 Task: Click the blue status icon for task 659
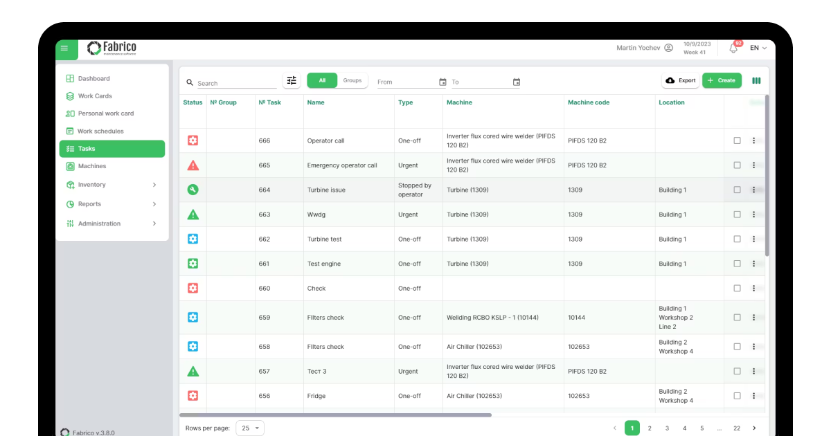click(x=193, y=318)
